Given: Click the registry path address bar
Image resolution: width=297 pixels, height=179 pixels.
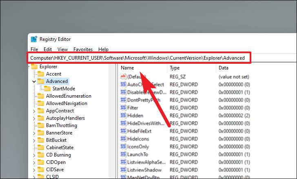Looking at the screenshot, I should coord(139,58).
